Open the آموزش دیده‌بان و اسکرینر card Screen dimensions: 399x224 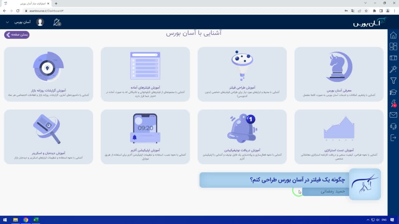pos(49,137)
